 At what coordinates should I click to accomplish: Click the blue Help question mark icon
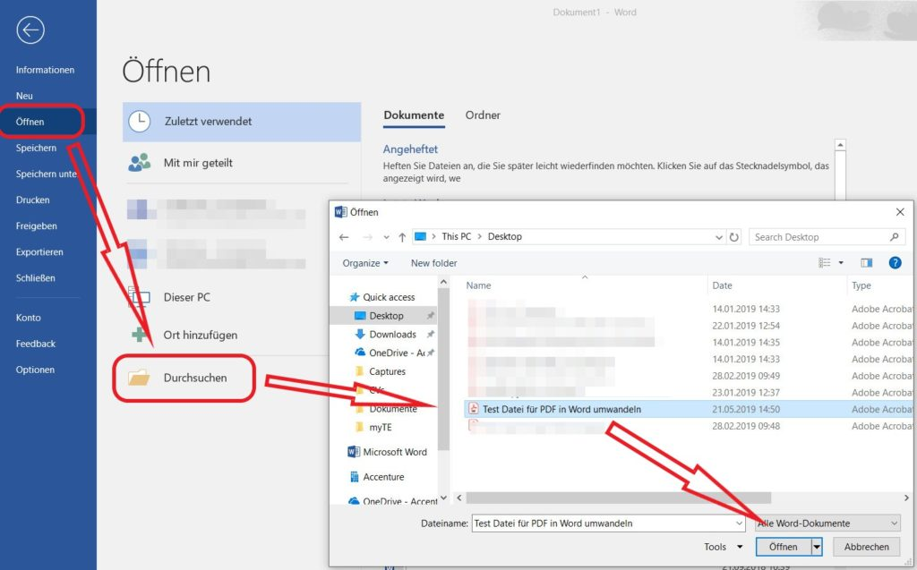click(895, 262)
